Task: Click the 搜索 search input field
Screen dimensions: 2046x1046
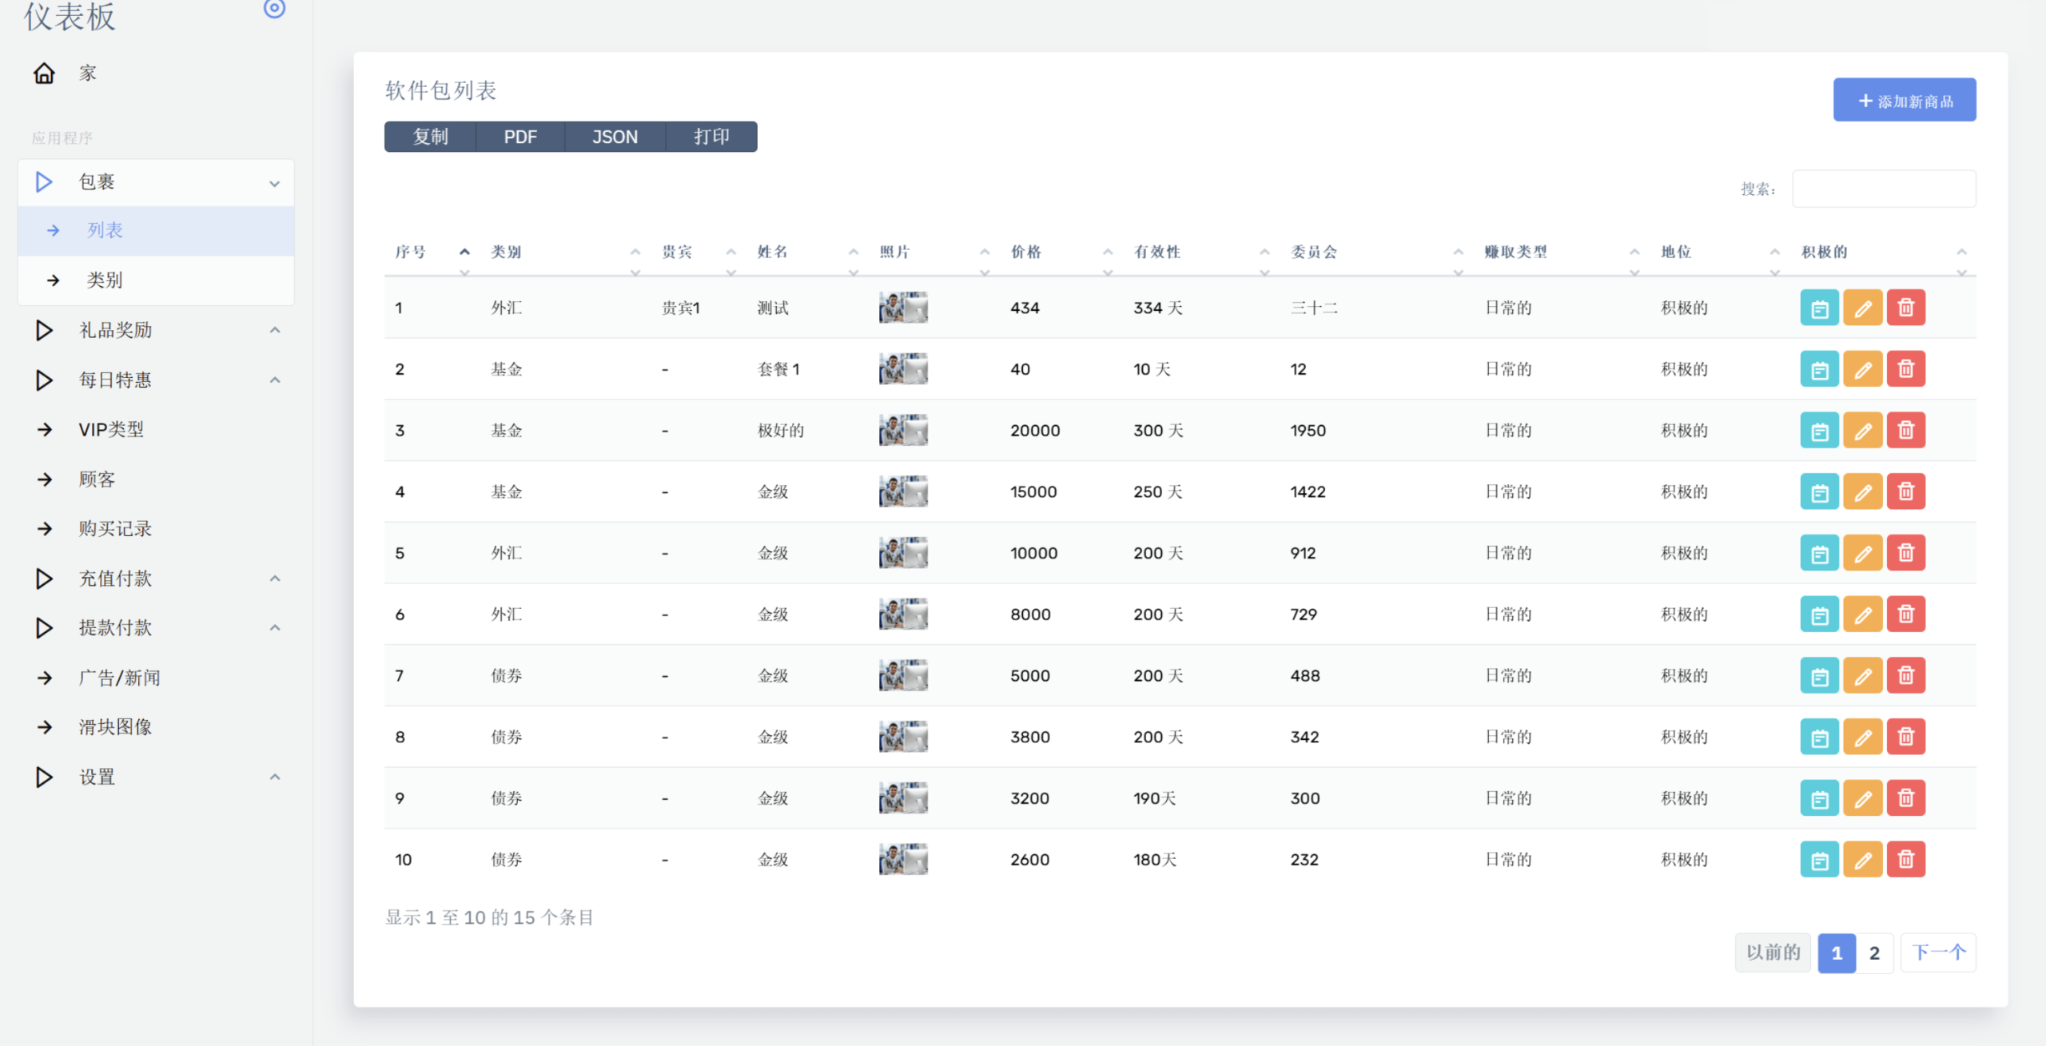Action: pyautogui.click(x=1883, y=189)
